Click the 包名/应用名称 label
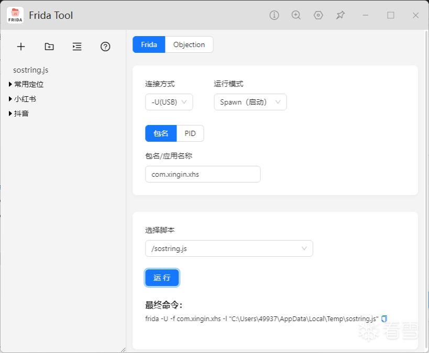Screen dimensions: 429x353 click(169, 156)
